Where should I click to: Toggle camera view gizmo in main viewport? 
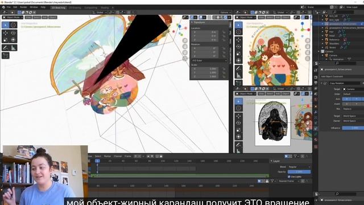click(x=185, y=52)
